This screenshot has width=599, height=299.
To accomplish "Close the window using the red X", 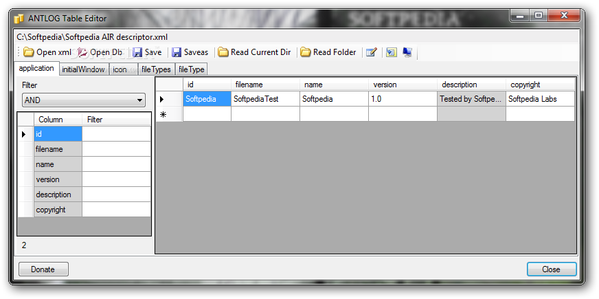I will [564, 16].
